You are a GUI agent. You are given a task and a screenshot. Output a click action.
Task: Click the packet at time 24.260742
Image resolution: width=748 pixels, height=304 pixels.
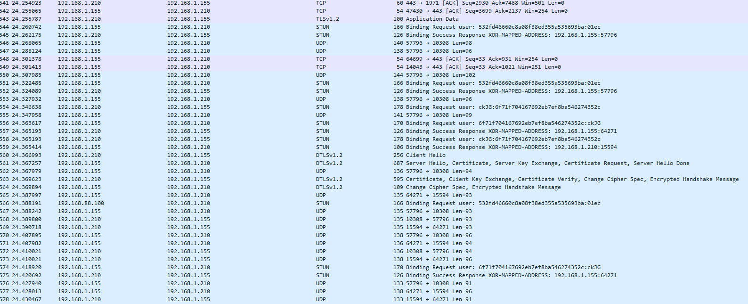(x=26, y=27)
